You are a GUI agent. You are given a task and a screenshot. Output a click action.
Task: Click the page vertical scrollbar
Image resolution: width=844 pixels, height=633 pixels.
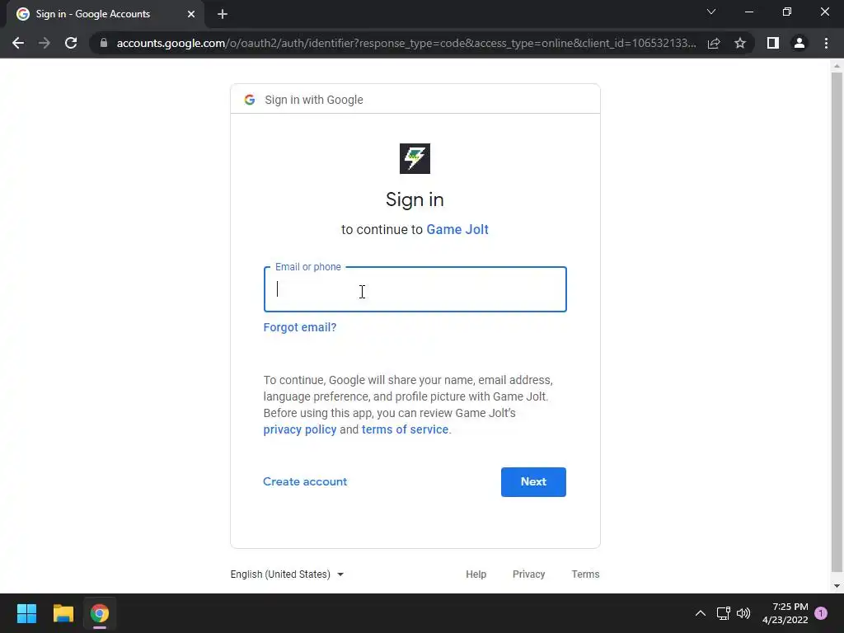[837, 323]
